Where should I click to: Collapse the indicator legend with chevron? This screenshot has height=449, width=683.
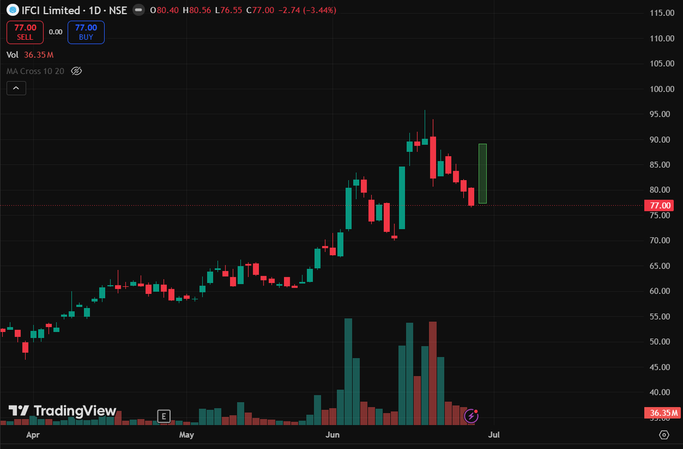[x=16, y=88]
